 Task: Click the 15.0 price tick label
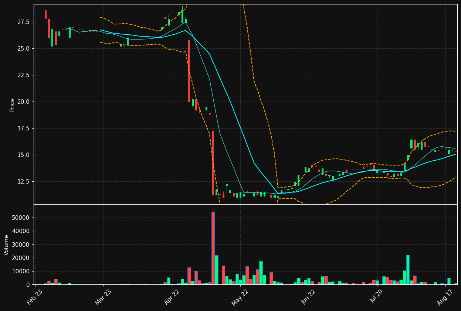(x=23, y=155)
